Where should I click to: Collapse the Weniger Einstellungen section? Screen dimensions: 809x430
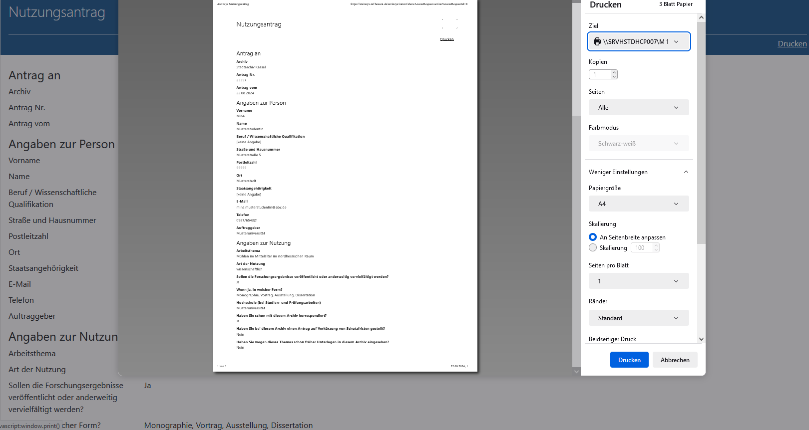639,172
